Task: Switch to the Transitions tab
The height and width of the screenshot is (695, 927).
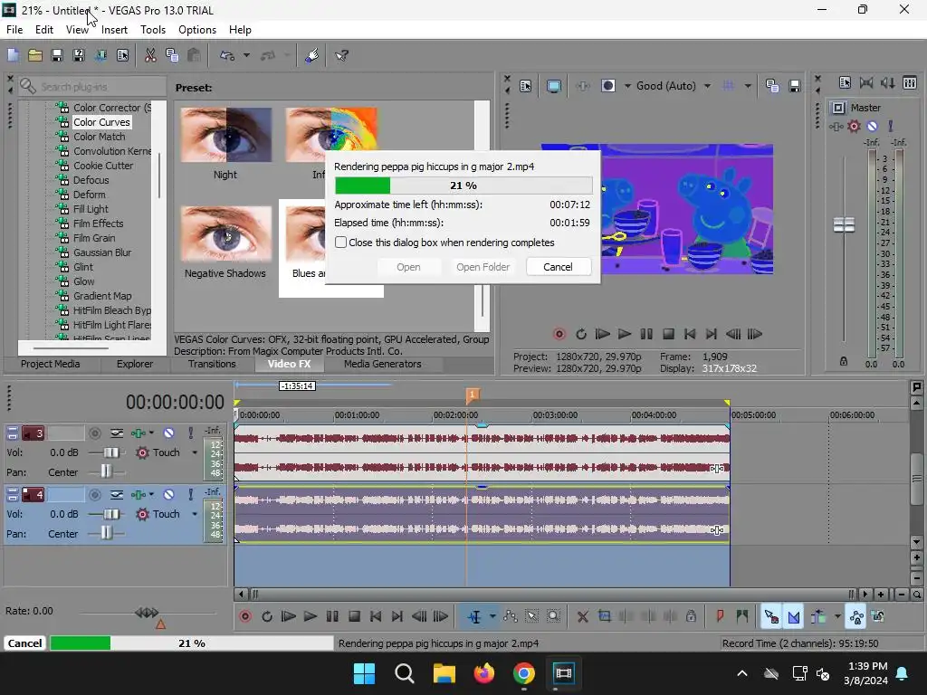Action: coord(212,364)
